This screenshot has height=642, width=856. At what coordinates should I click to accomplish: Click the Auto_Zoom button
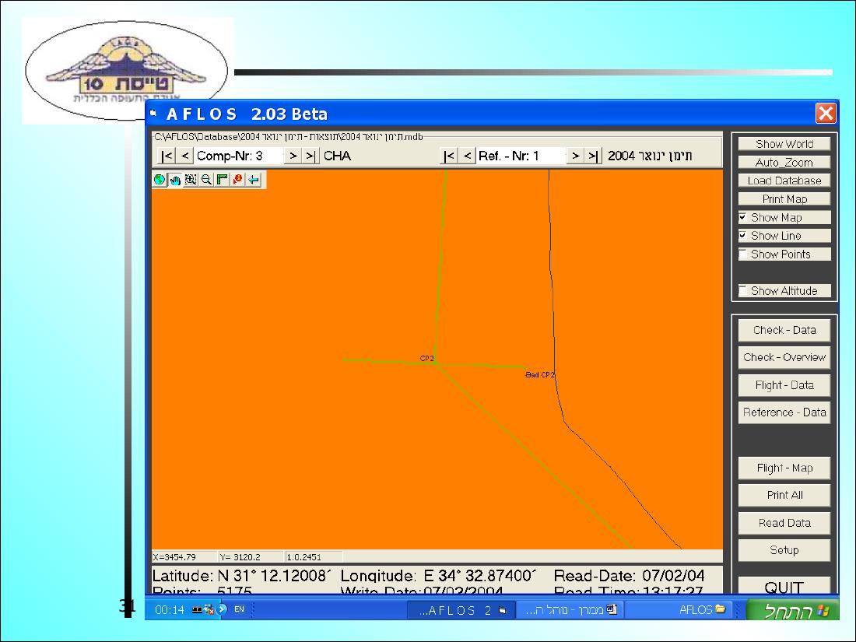784,163
